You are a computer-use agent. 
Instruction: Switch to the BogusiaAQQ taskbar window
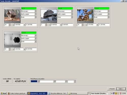[37, 93]
